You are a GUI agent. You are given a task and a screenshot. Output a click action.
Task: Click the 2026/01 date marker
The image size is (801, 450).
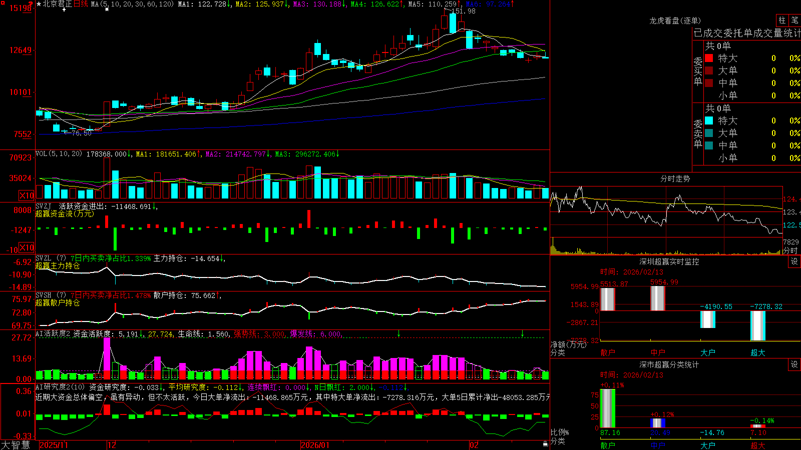point(315,445)
